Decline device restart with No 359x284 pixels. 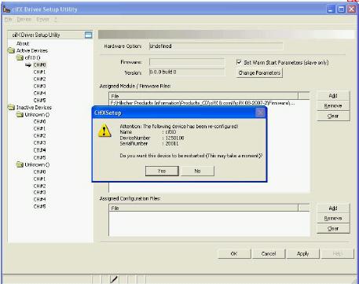point(197,171)
